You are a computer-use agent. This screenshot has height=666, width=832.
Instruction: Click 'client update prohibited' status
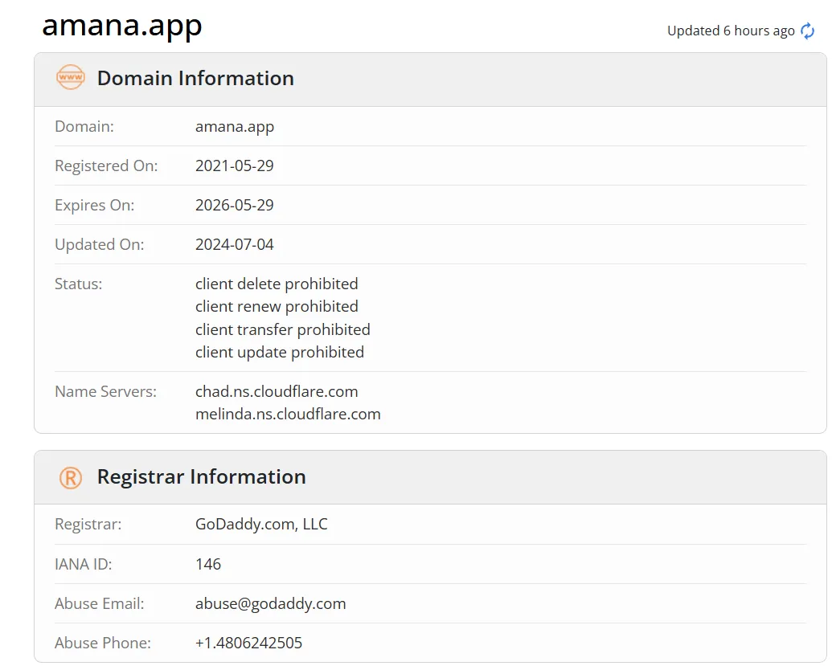pyautogui.click(x=280, y=352)
